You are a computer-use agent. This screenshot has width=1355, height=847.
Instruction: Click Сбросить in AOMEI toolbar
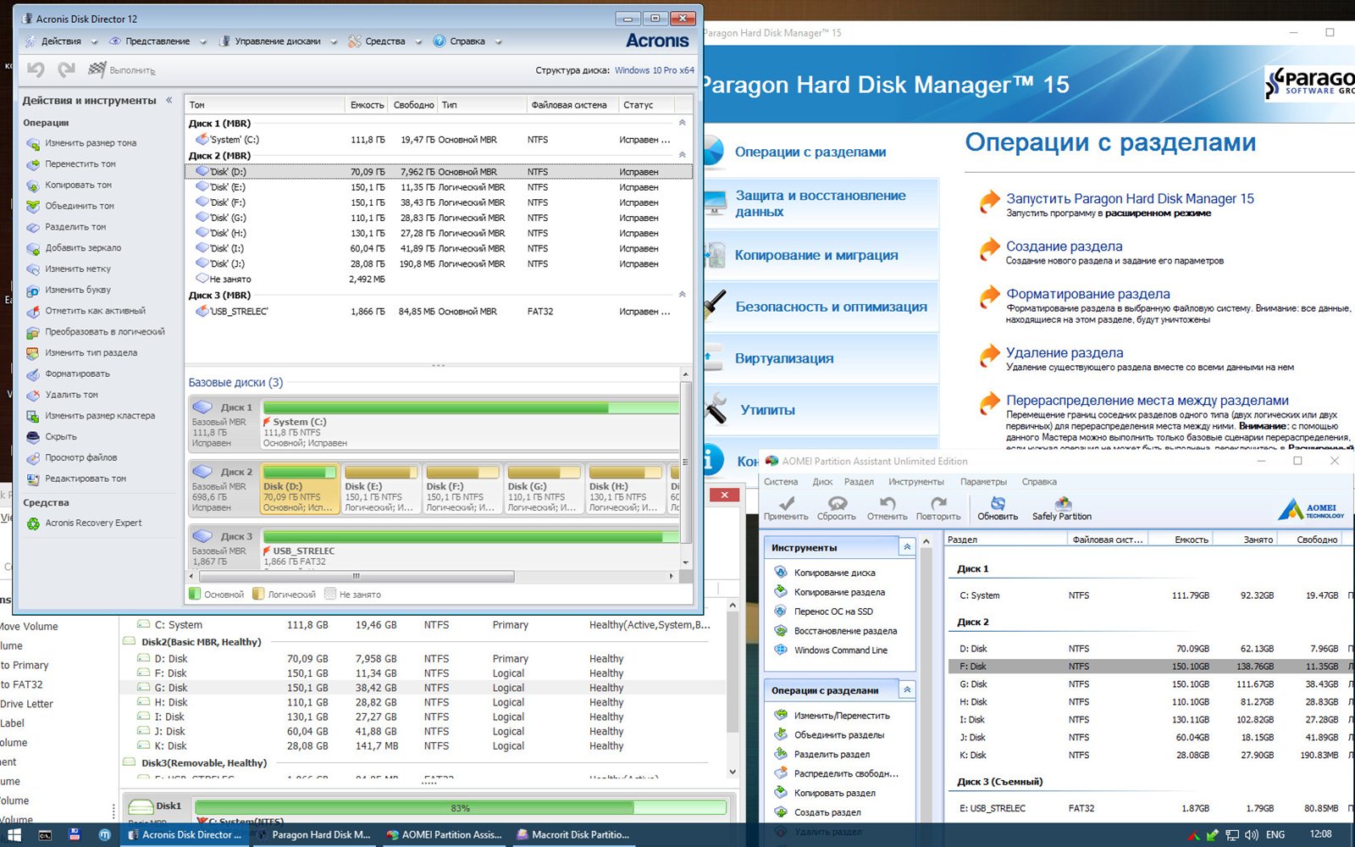pyautogui.click(x=837, y=508)
